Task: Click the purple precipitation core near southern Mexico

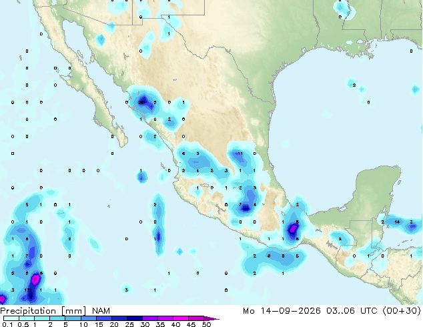Action: [x=293, y=229]
